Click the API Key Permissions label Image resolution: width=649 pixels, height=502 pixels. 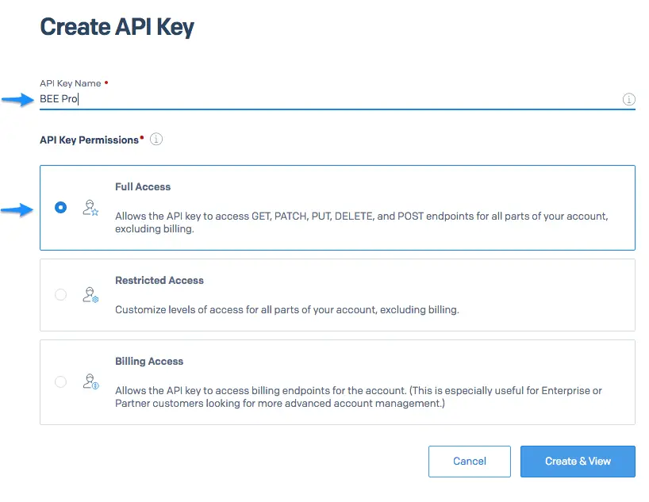(x=89, y=140)
